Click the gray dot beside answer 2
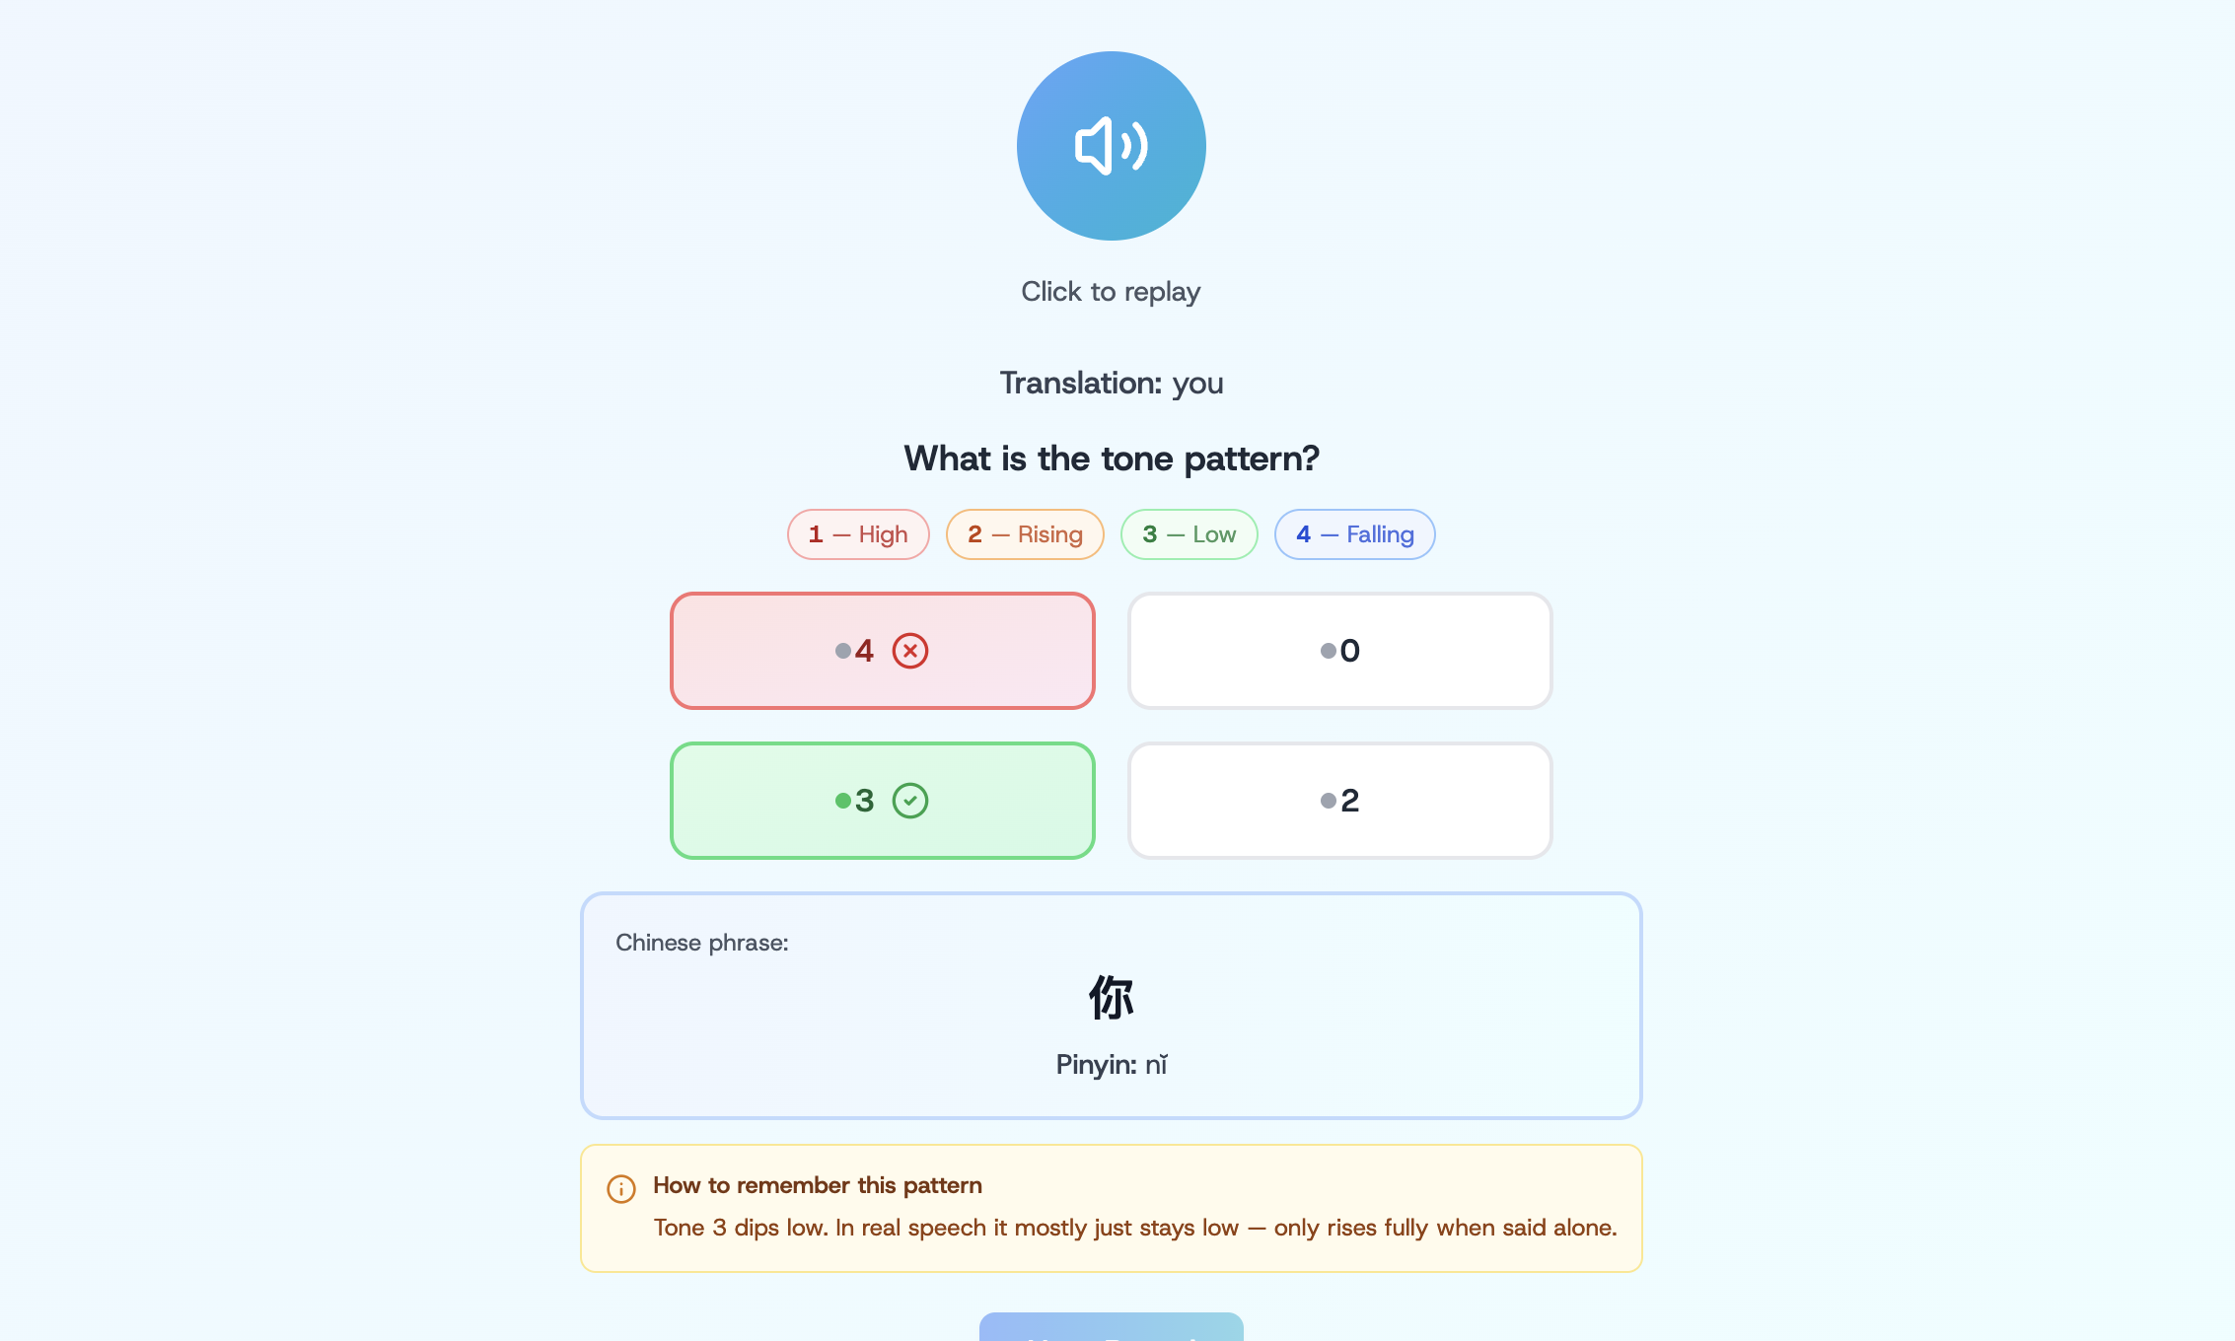This screenshot has height=1341, width=2235. coord(1328,801)
